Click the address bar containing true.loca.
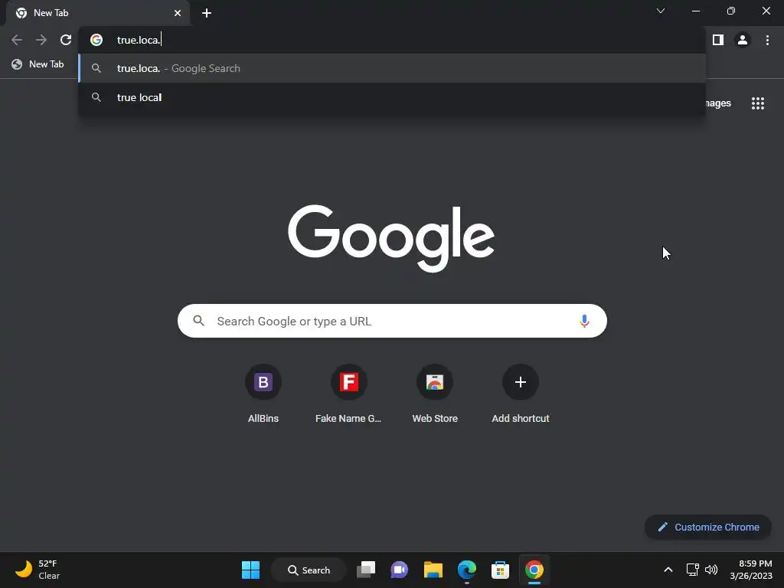784x588 pixels. tap(392, 40)
